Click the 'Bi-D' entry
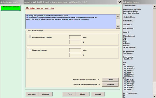 (125, 63)
